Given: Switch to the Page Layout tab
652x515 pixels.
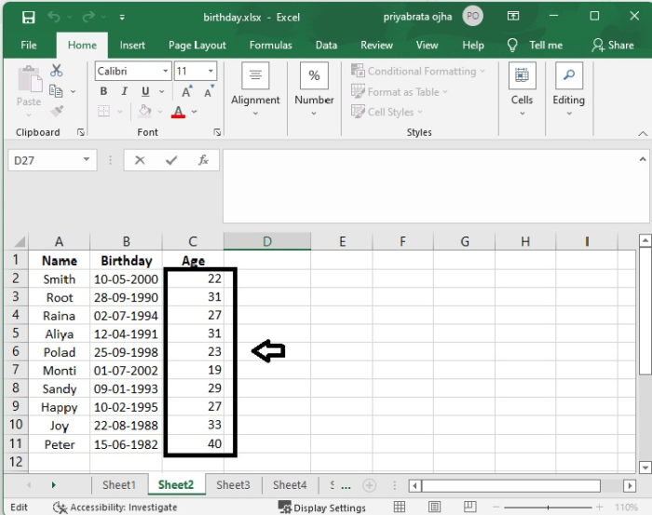Looking at the screenshot, I should (197, 45).
